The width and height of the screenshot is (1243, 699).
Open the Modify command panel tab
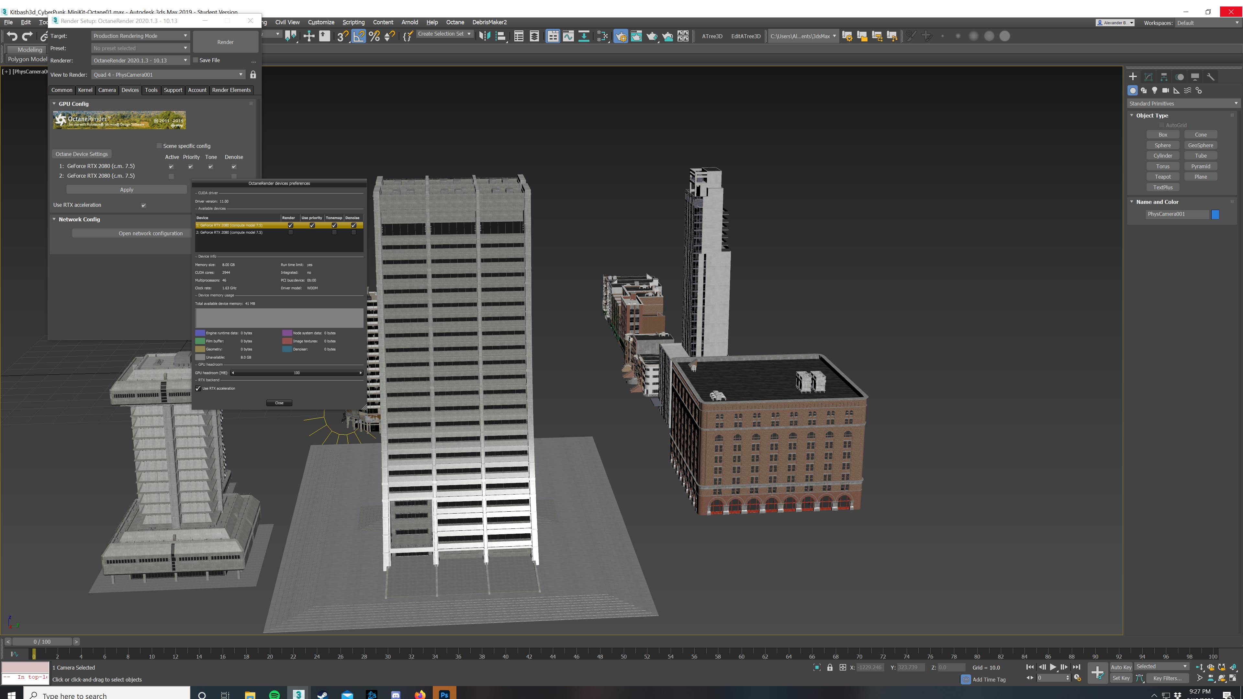[1148, 77]
